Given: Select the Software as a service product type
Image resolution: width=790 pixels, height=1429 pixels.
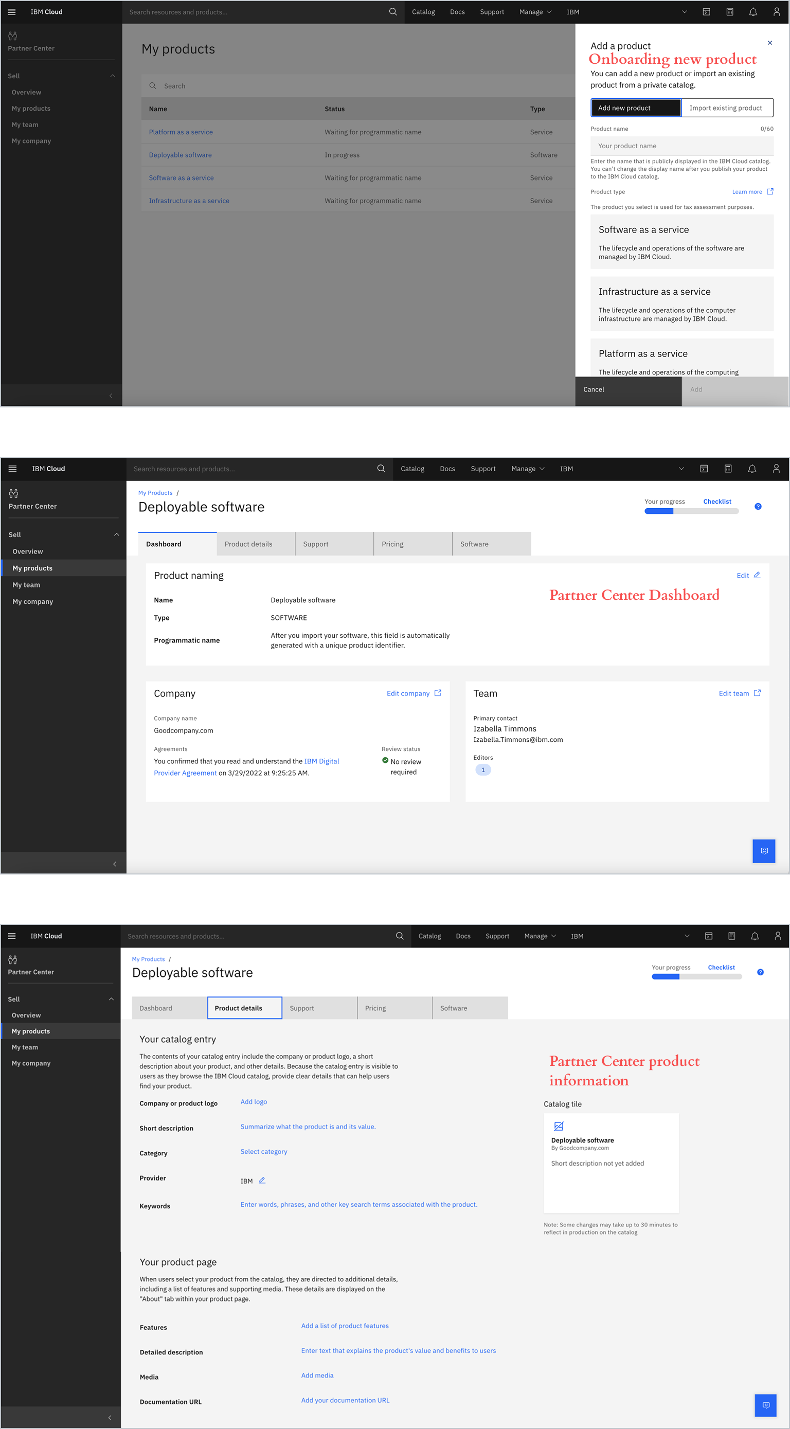Looking at the screenshot, I should tap(681, 242).
